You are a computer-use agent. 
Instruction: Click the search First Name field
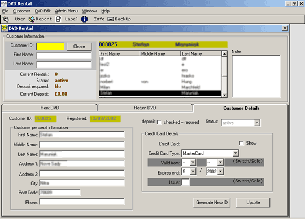click(x=64, y=55)
